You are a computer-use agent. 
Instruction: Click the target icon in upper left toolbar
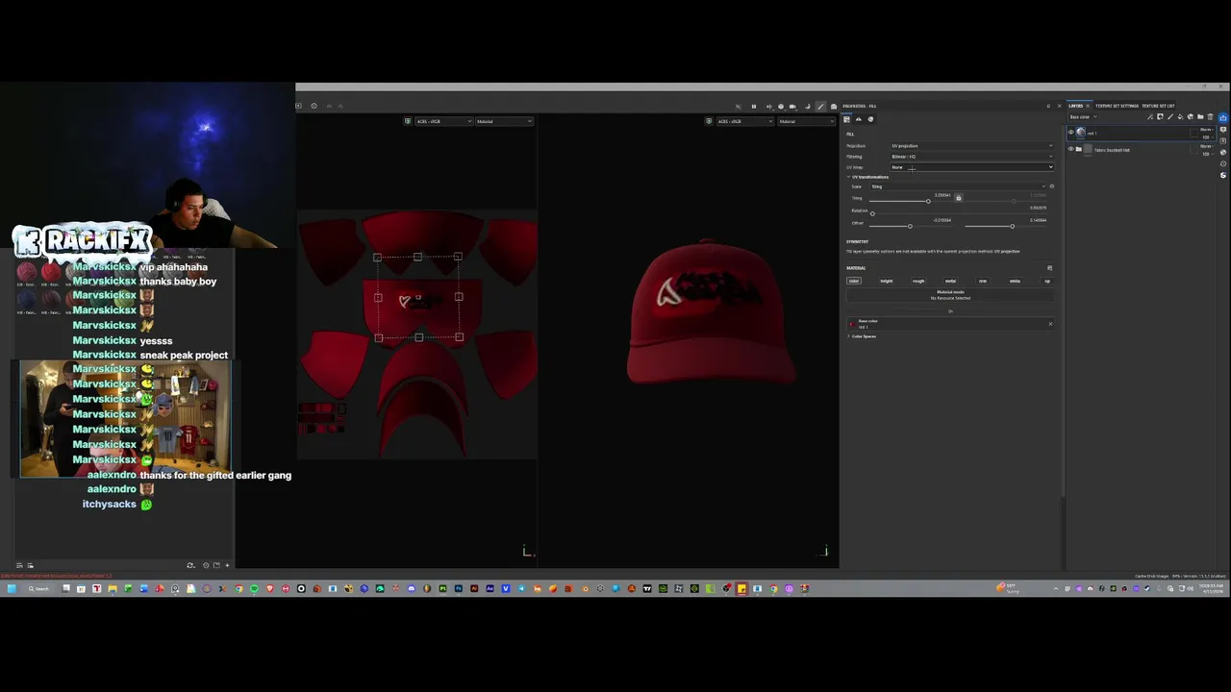pyautogui.click(x=314, y=106)
